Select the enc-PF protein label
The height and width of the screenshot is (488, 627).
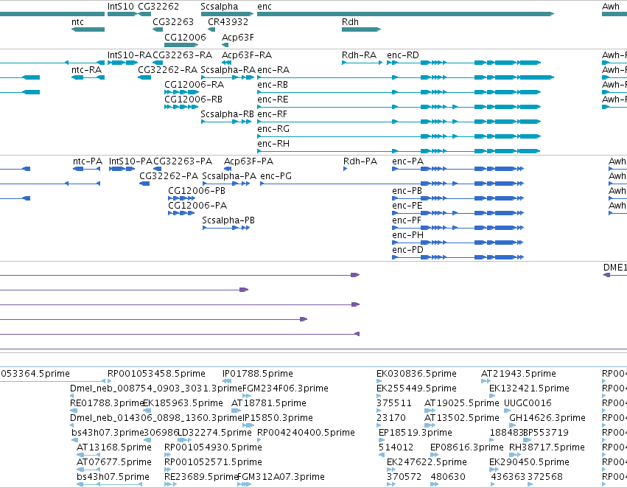point(407,220)
